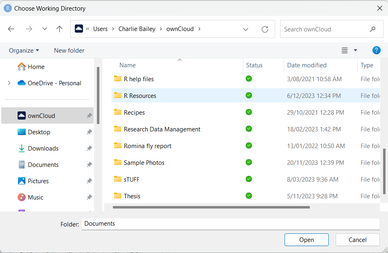Click the pin icon beside Downloads

coord(89,149)
